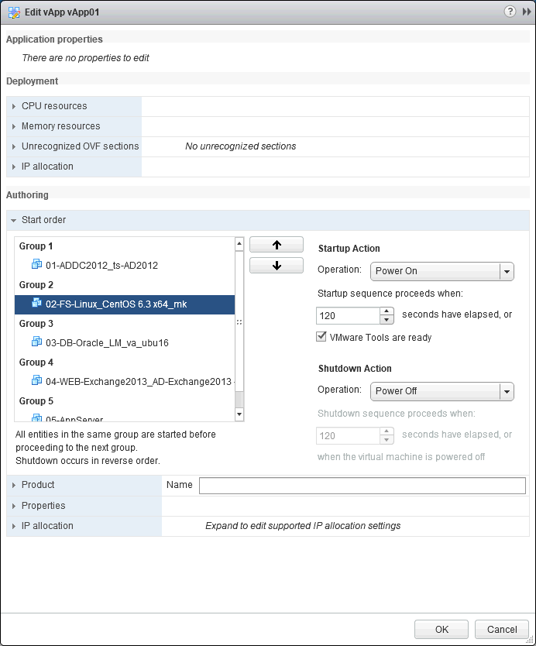Open the help question mark icon
The image size is (536, 646).
pos(510,12)
